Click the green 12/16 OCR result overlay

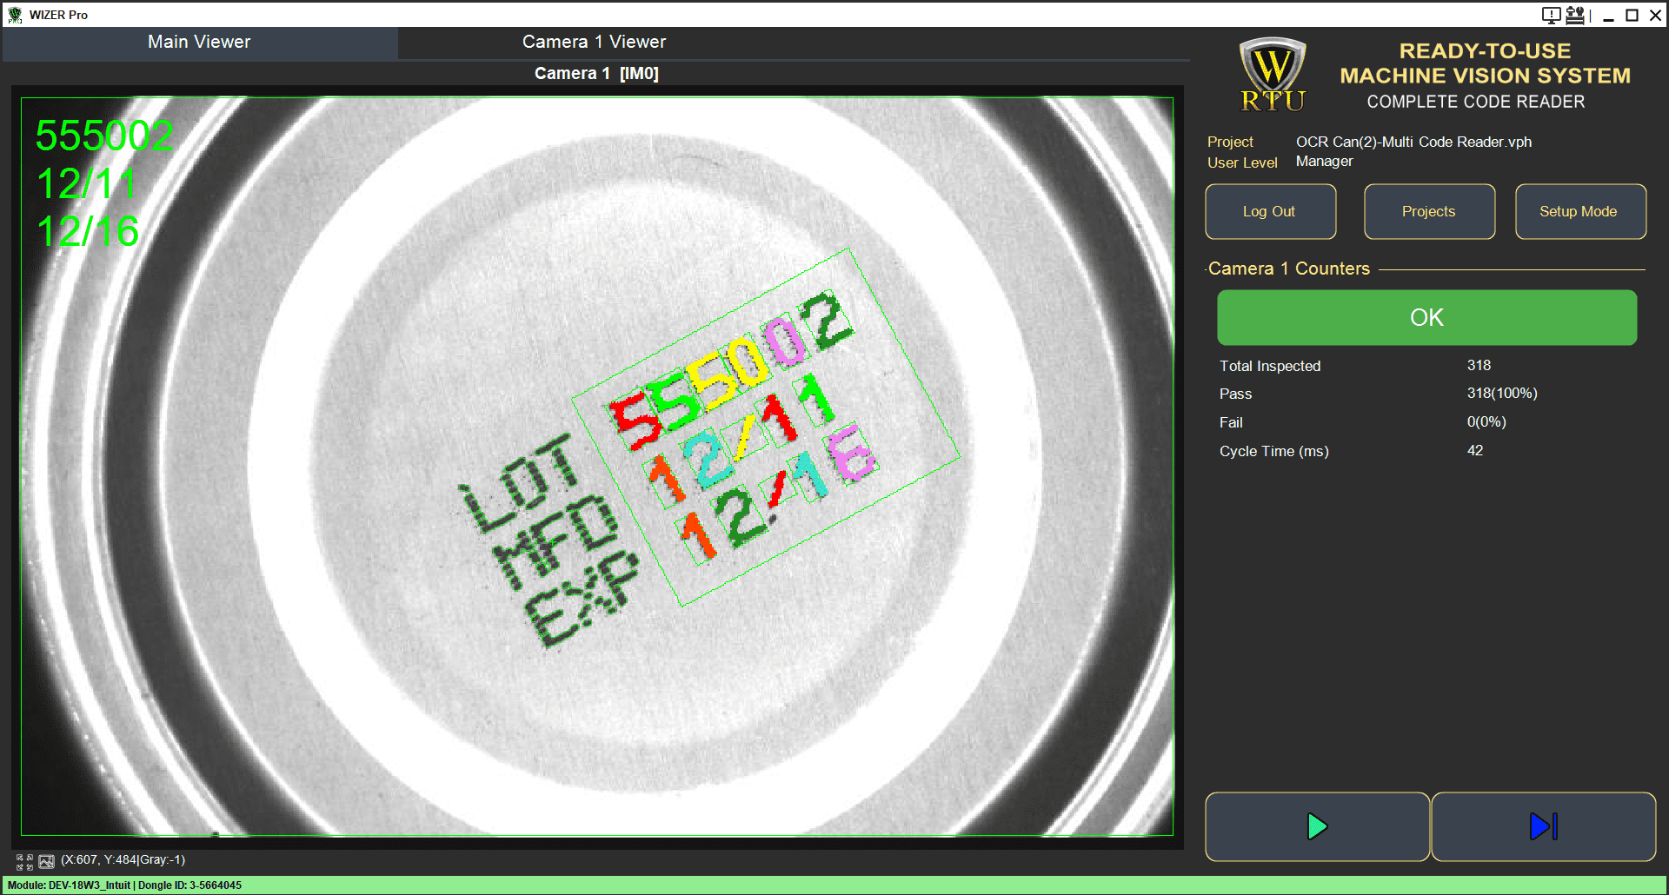tap(88, 232)
